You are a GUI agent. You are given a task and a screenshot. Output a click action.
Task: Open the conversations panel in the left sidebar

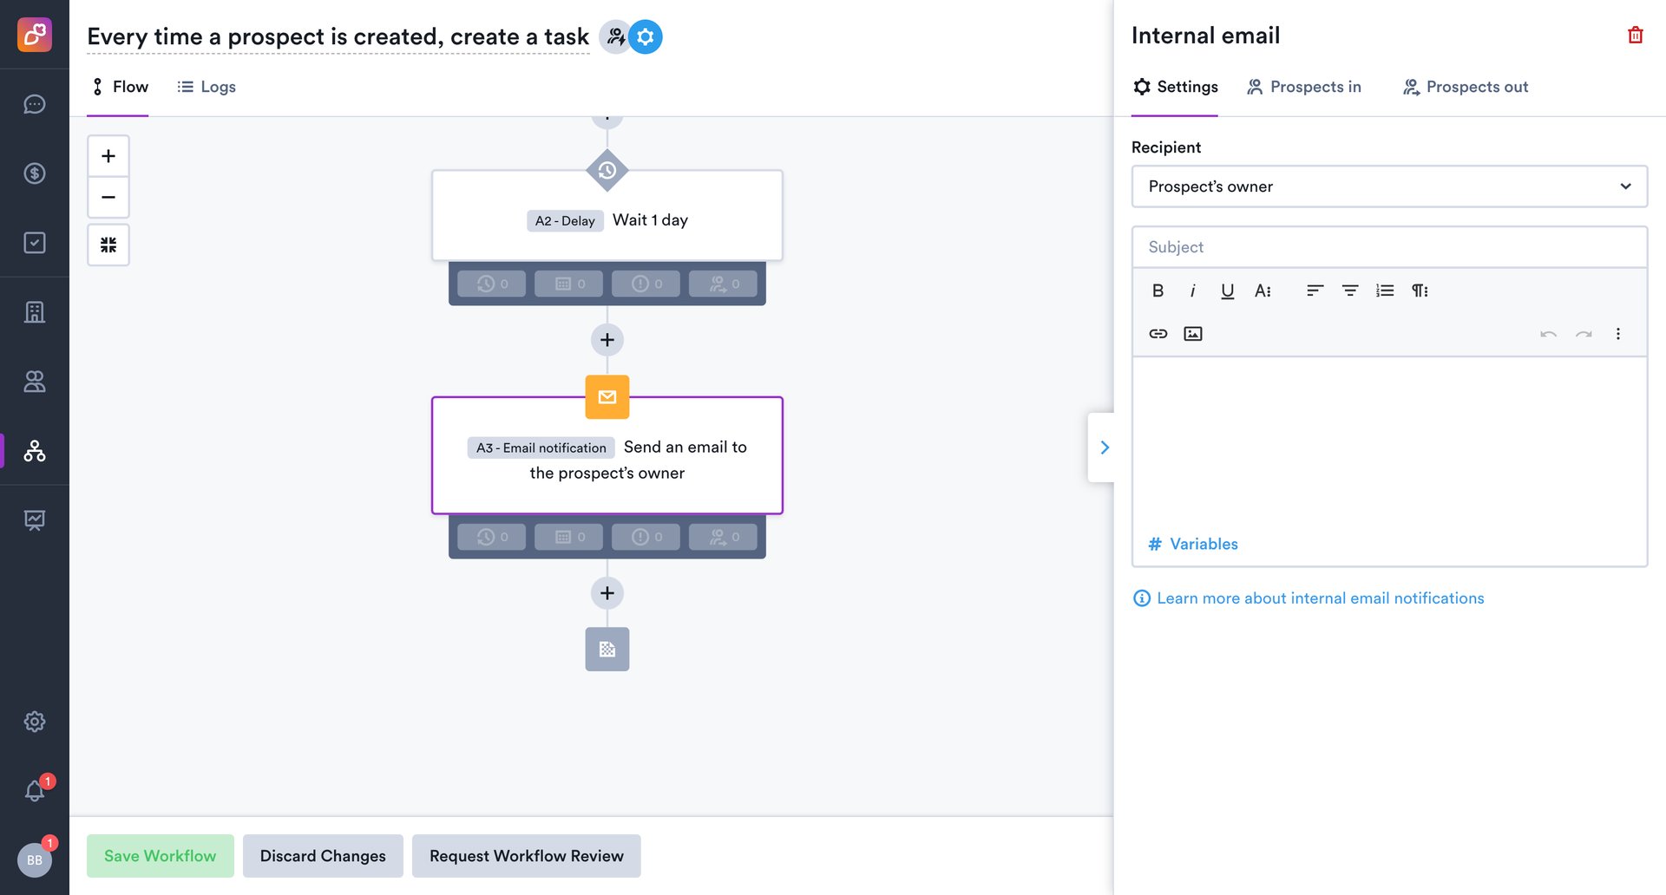coord(35,104)
